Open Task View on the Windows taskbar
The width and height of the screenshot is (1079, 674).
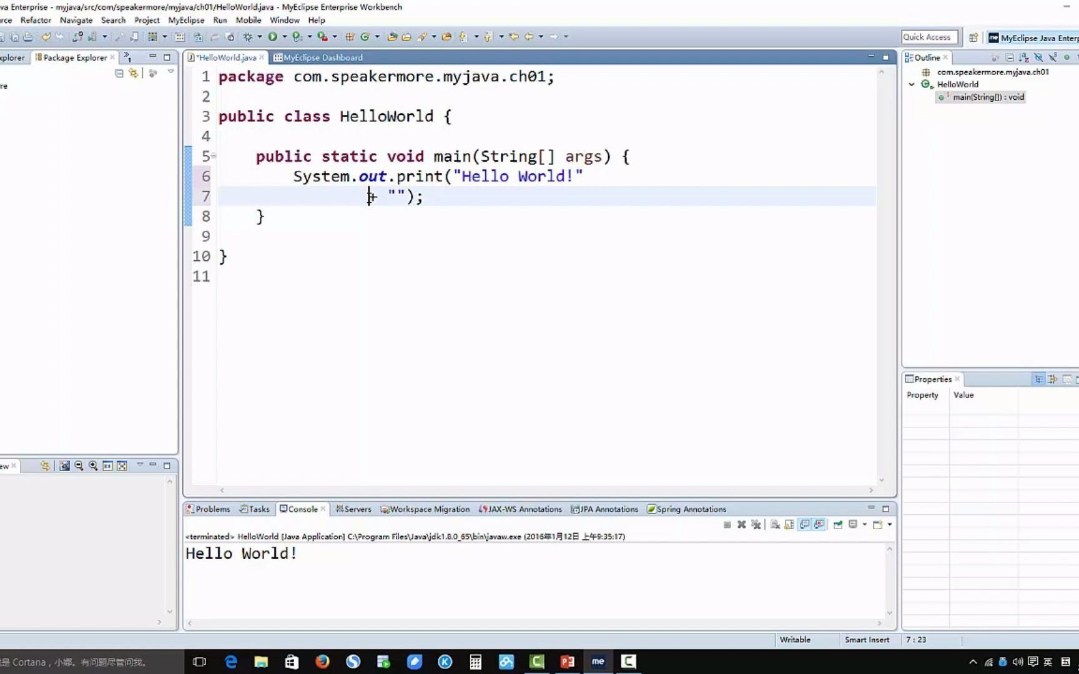pos(200,662)
